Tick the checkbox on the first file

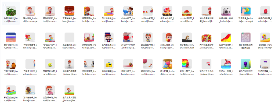5,5
